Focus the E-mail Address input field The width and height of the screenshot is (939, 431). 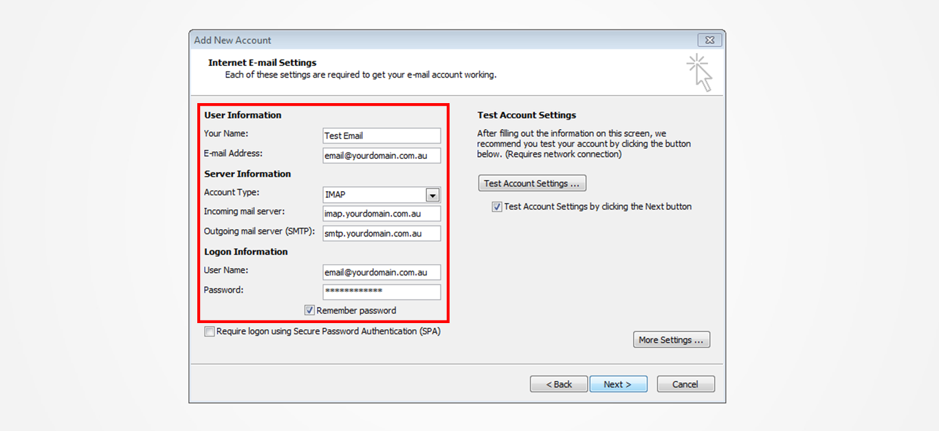pyautogui.click(x=382, y=156)
